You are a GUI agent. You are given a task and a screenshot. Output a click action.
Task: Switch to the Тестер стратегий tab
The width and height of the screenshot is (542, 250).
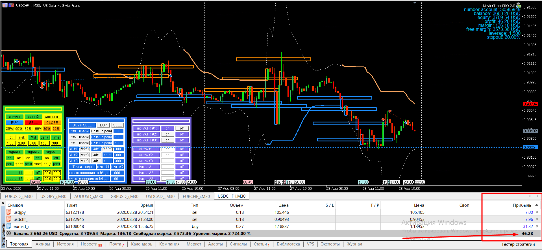(x=518, y=244)
